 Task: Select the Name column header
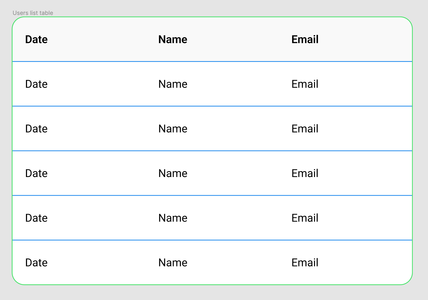point(173,40)
